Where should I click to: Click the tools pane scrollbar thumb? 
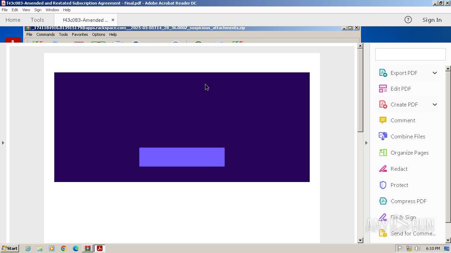(448, 147)
